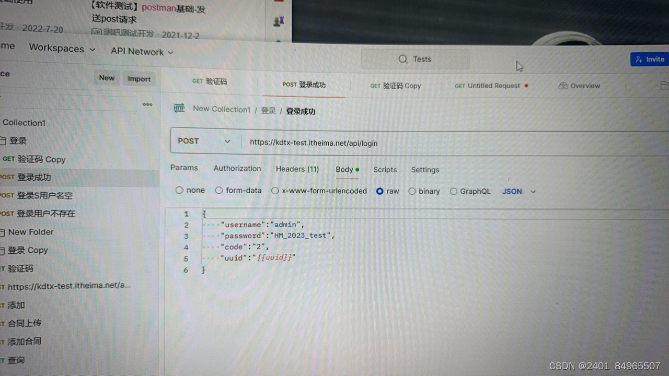Click the request URL input field
Viewport: 669px width, 376px height.
point(455,143)
